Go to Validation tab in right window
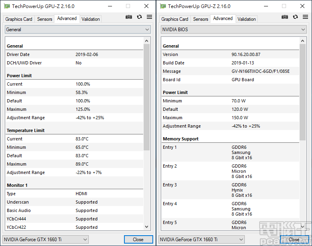The height and width of the screenshot is (246, 312). (x=246, y=19)
